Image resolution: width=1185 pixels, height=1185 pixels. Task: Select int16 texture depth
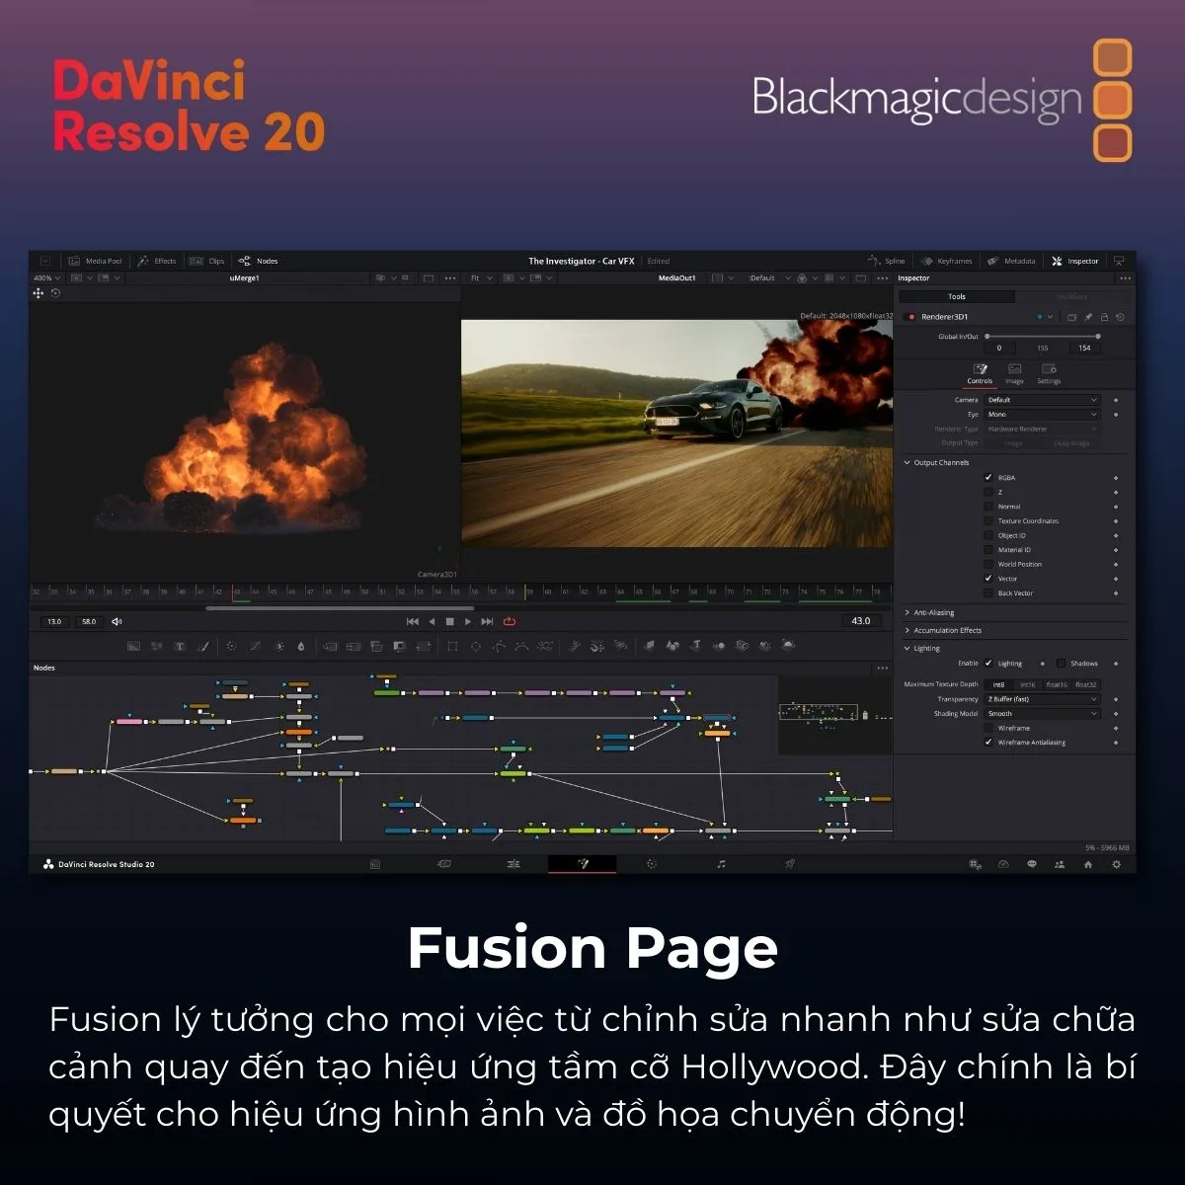pos(1028,684)
